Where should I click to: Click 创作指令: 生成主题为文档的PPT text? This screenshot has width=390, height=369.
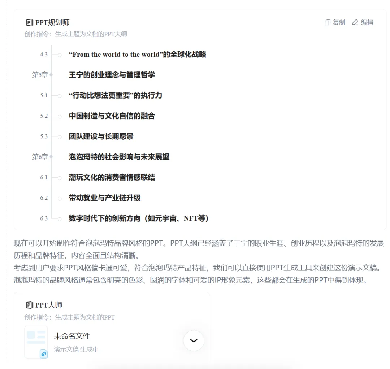(69, 317)
